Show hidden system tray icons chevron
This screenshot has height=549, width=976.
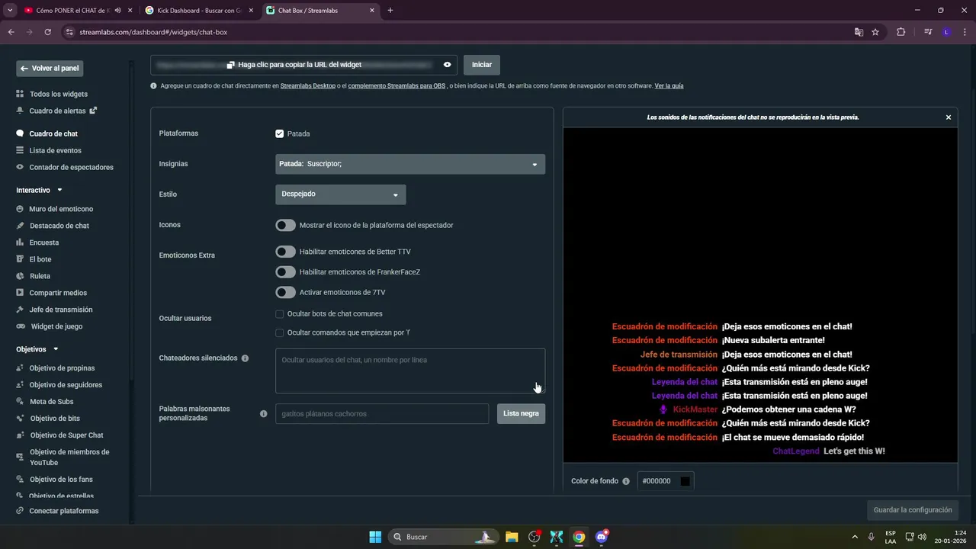(x=854, y=537)
